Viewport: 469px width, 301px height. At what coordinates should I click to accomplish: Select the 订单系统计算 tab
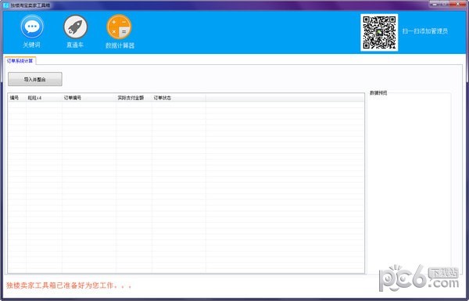click(x=20, y=61)
